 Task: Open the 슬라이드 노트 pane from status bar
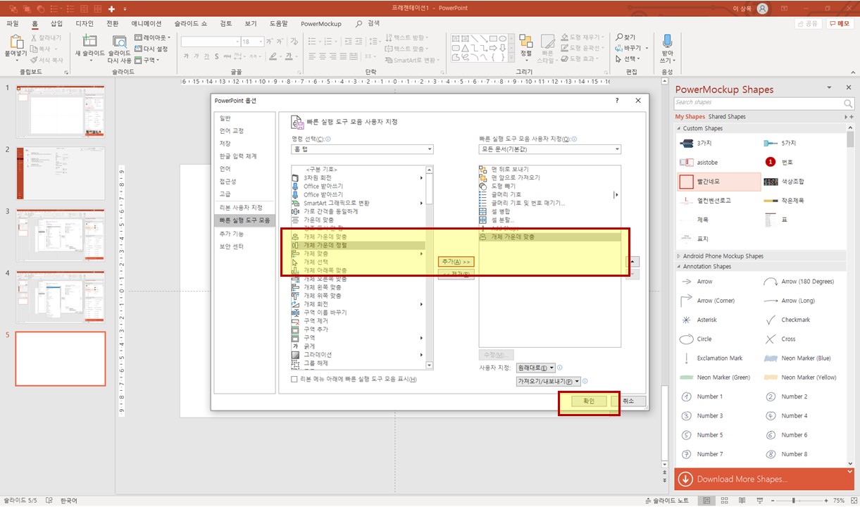point(668,501)
